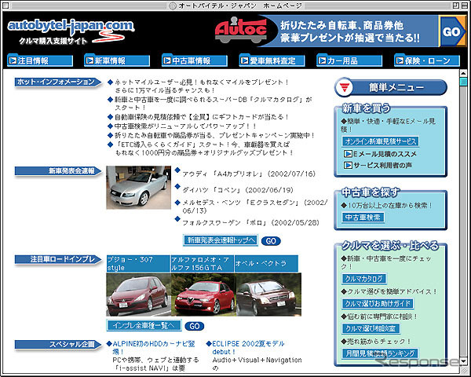The image size is (471, 377).
Task: Click the Autoc プレゼント banner text
Action: coord(350,31)
